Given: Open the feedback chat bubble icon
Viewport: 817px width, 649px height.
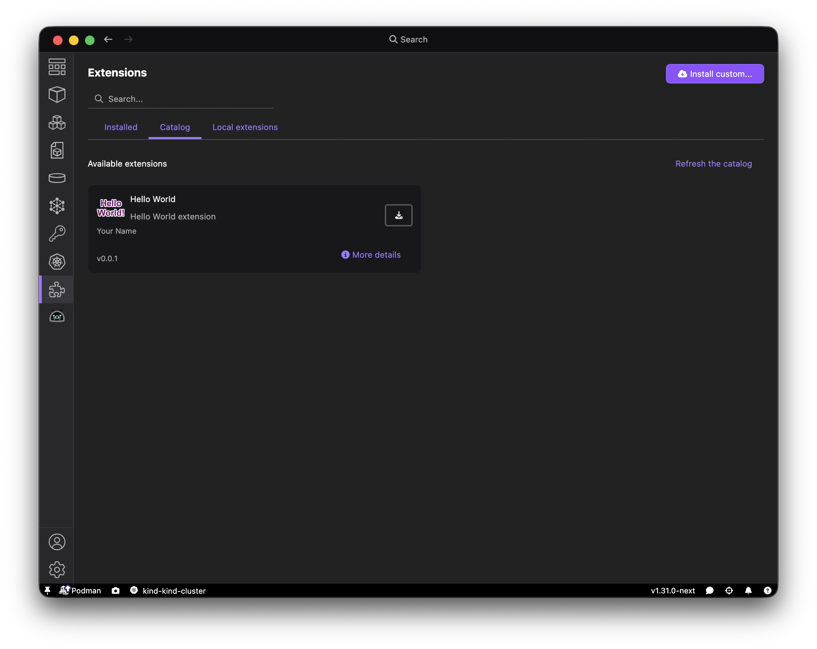Looking at the screenshot, I should [709, 590].
